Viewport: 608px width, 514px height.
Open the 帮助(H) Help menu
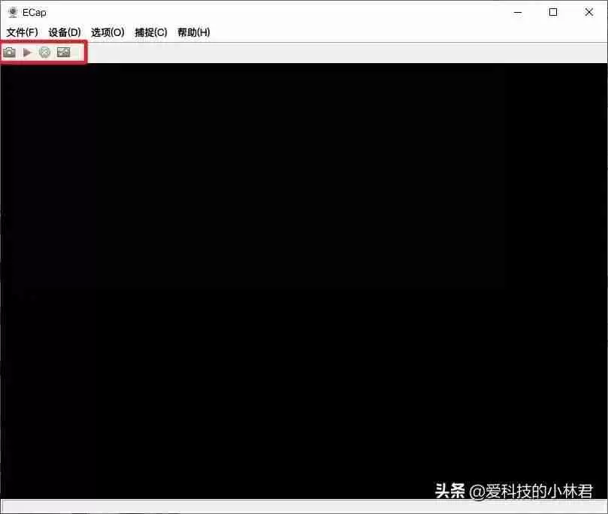(x=193, y=32)
